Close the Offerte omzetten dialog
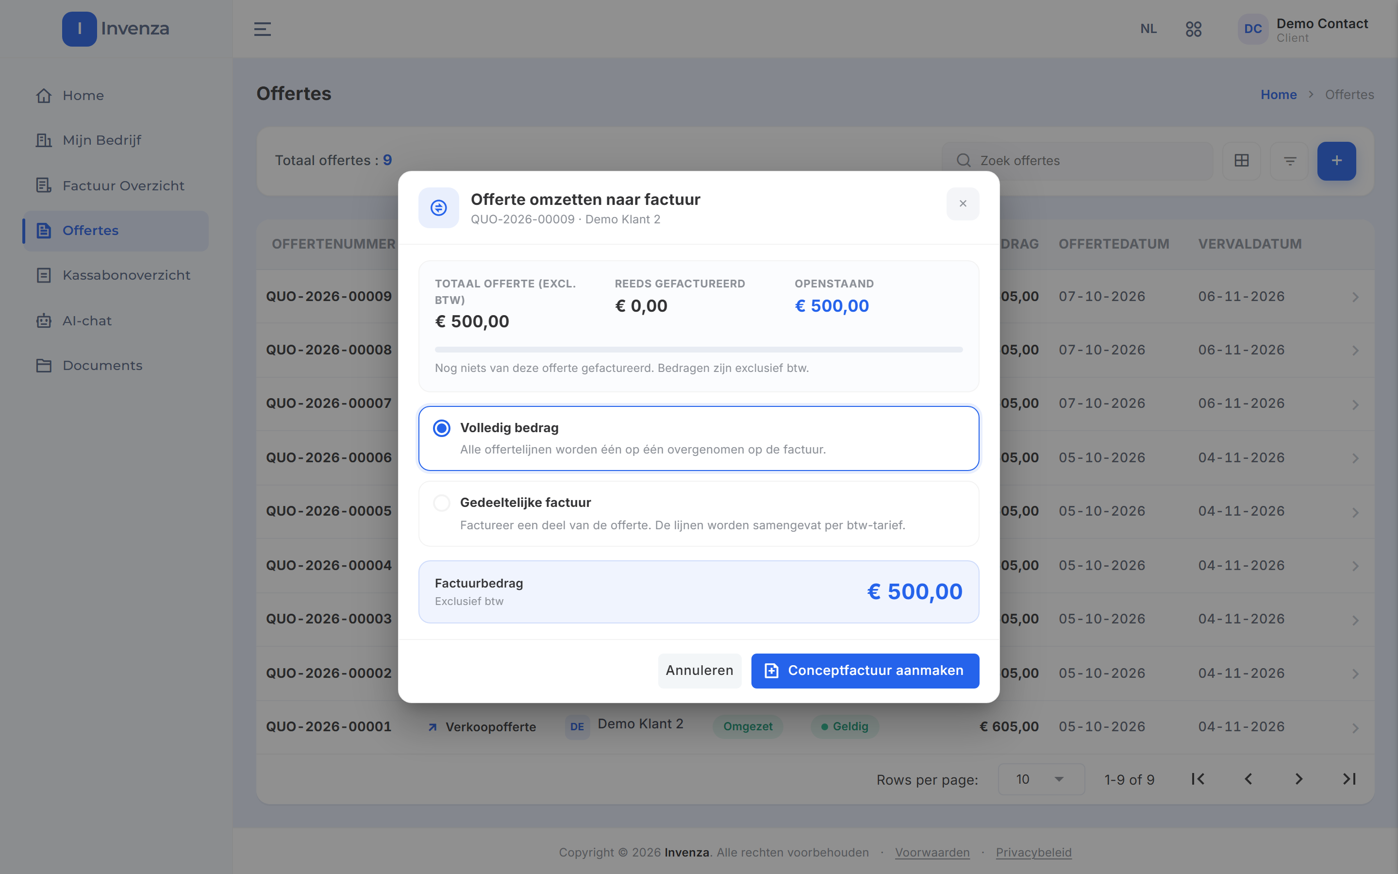 [x=963, y=203]
